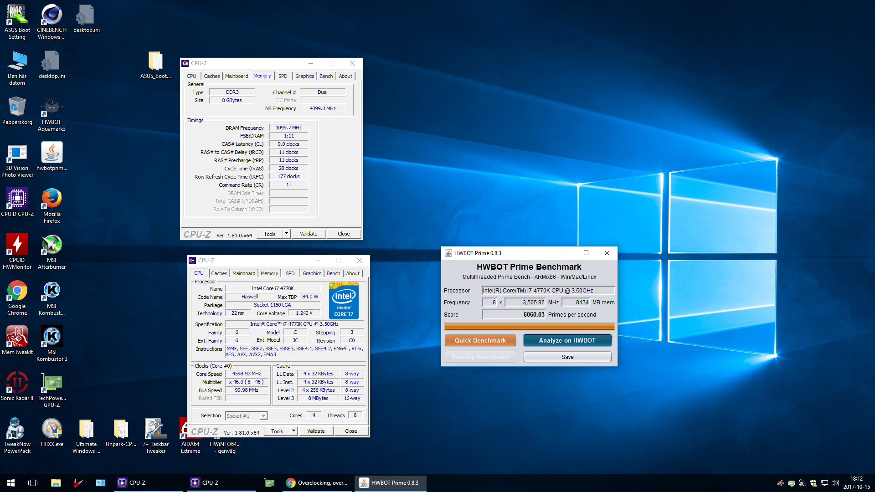
Task: Open the Papperskorg recycle bin
Action: coord(17,110)
